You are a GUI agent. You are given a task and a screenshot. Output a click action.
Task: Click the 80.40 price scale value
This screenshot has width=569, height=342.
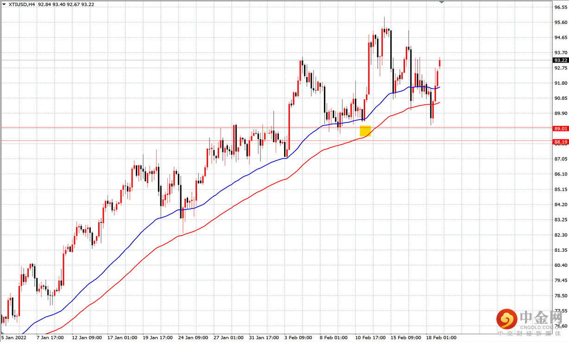561,265
